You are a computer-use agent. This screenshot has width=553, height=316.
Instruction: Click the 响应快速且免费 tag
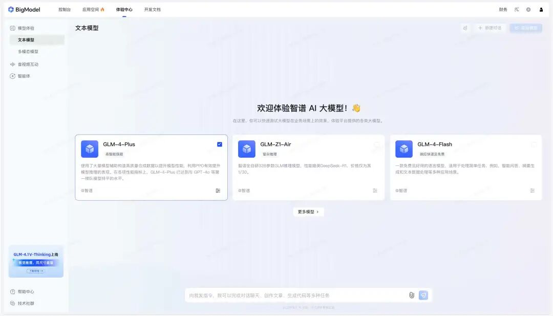(432, 154)
